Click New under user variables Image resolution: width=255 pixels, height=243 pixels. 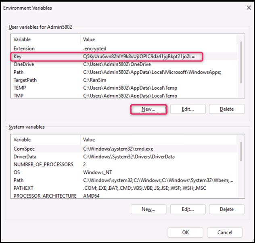pos(148,109)
